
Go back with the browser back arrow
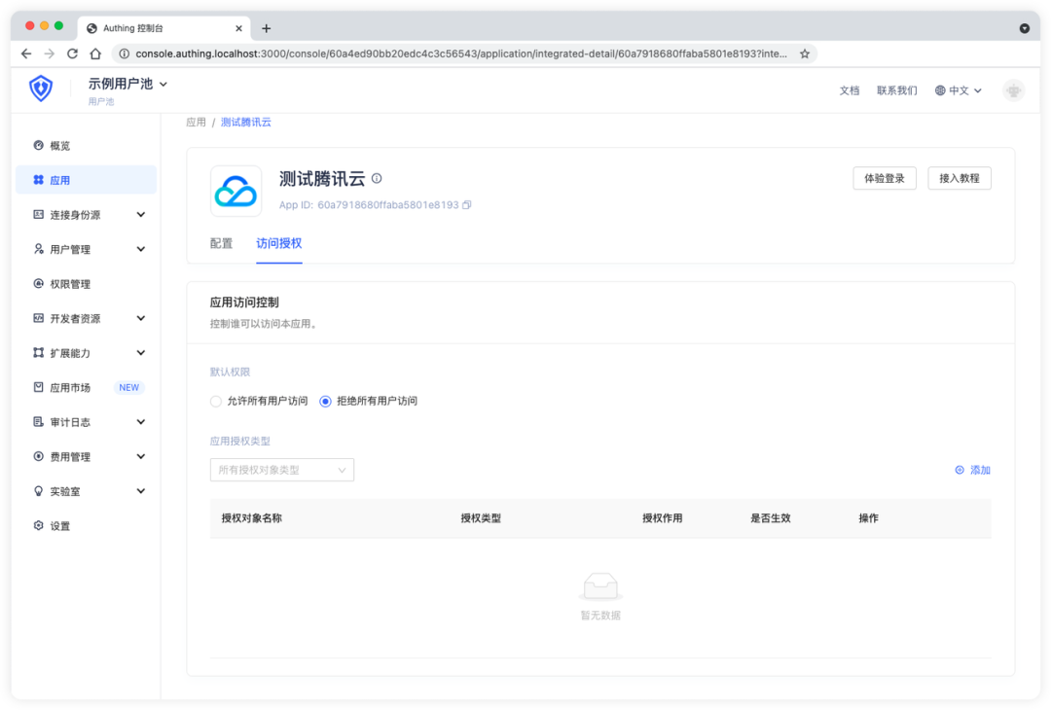tap(26, 53)
